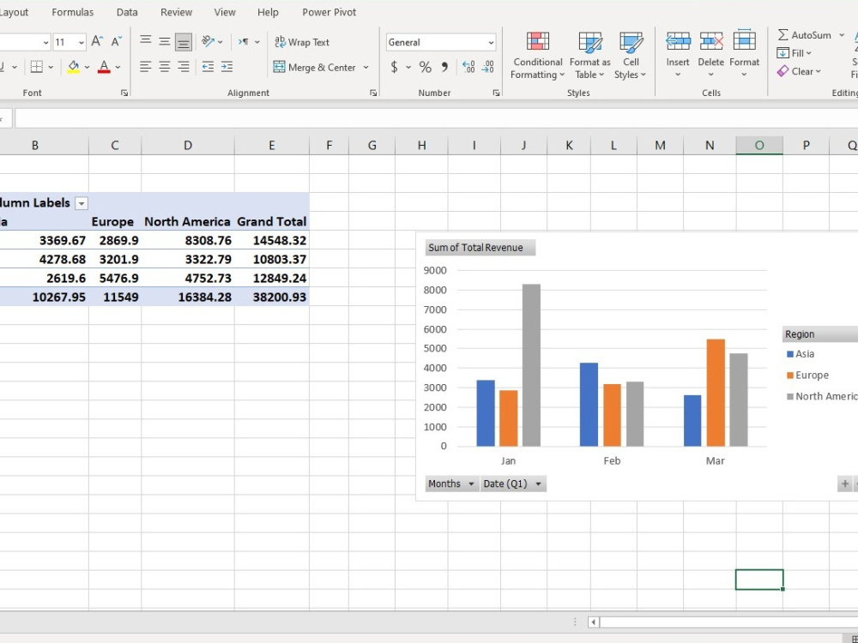Switch to the View tab
Viewport: 858px width, 643px height.
click(224, 12)
